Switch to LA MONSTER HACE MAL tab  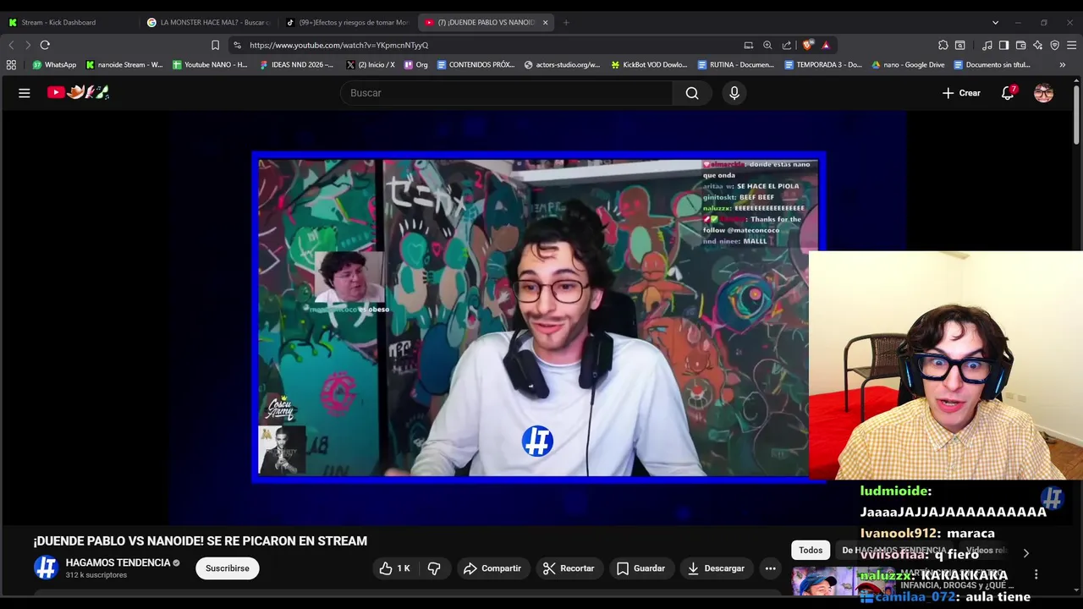click(207, 22)
